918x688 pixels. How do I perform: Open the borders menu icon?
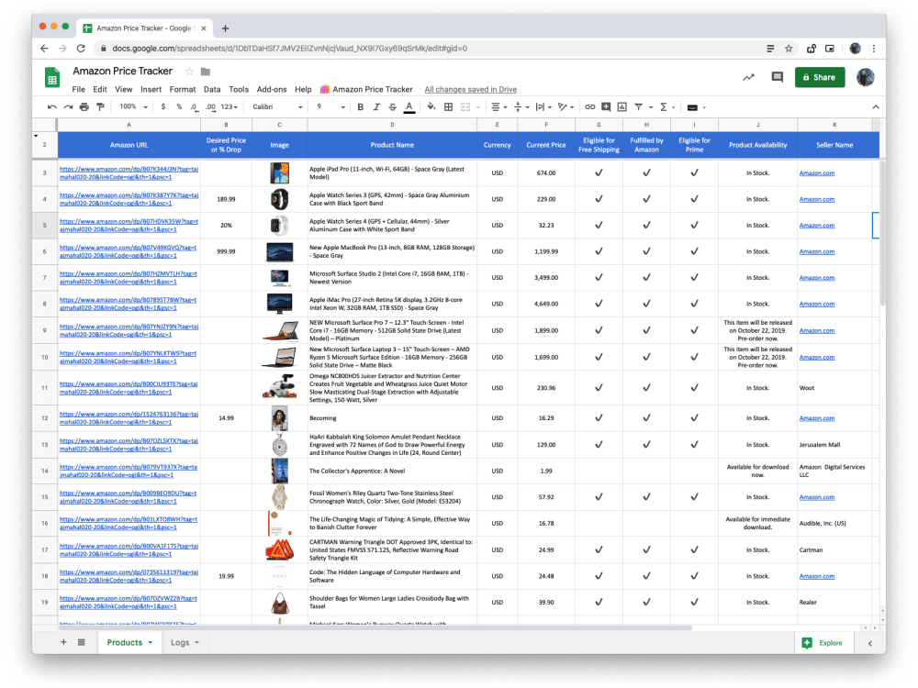448,107
